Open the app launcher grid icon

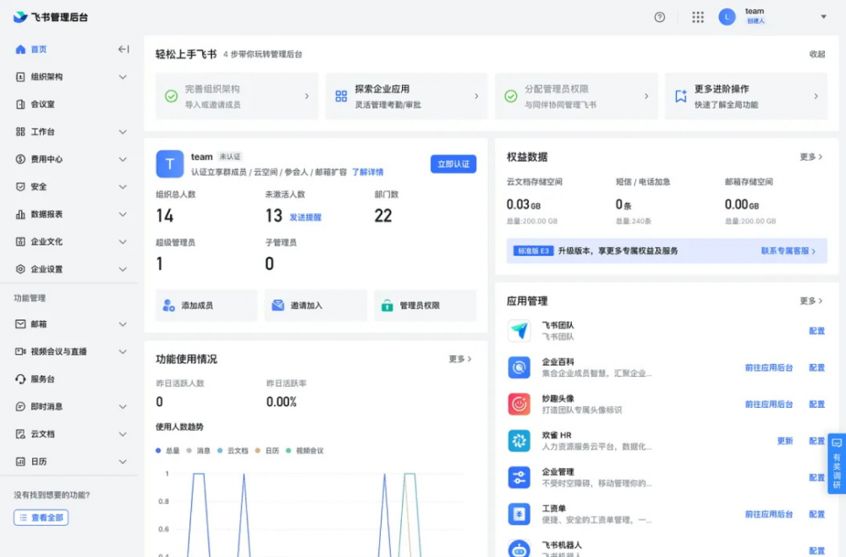pyautogui.click(x=698, y=17)
